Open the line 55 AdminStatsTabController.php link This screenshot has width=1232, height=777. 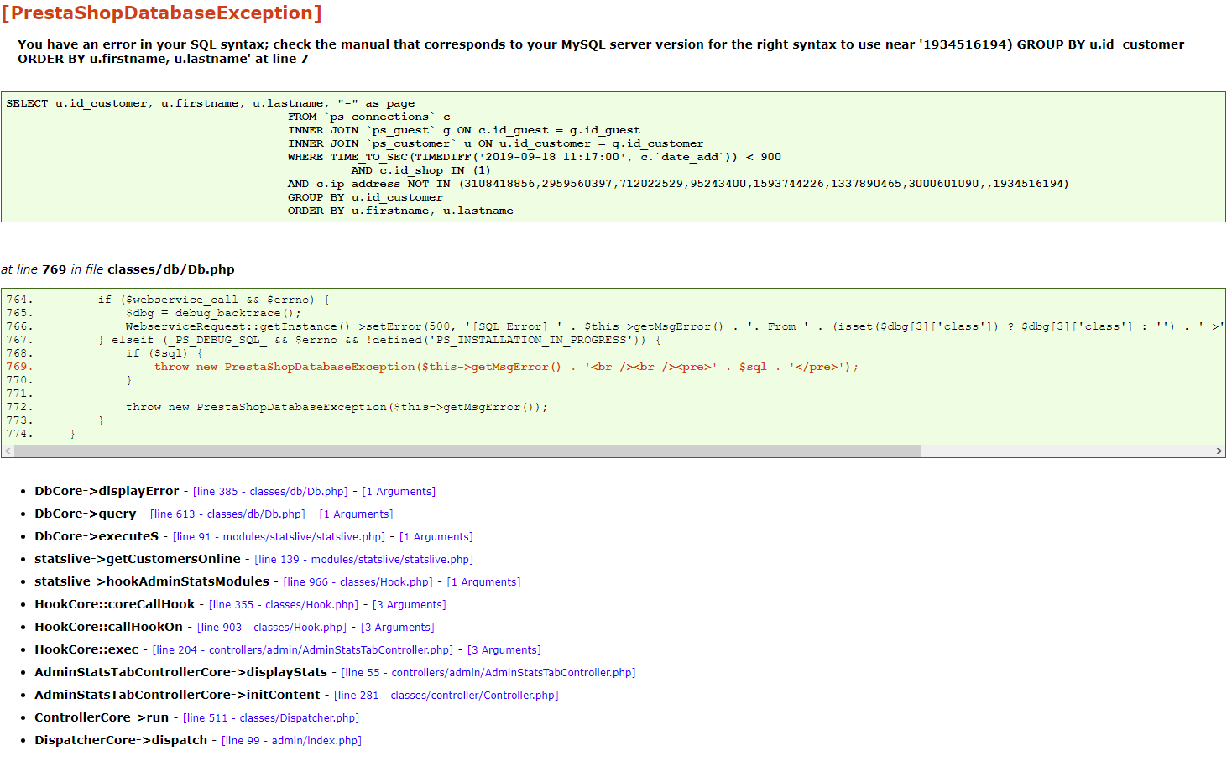[x=488, y=673]
